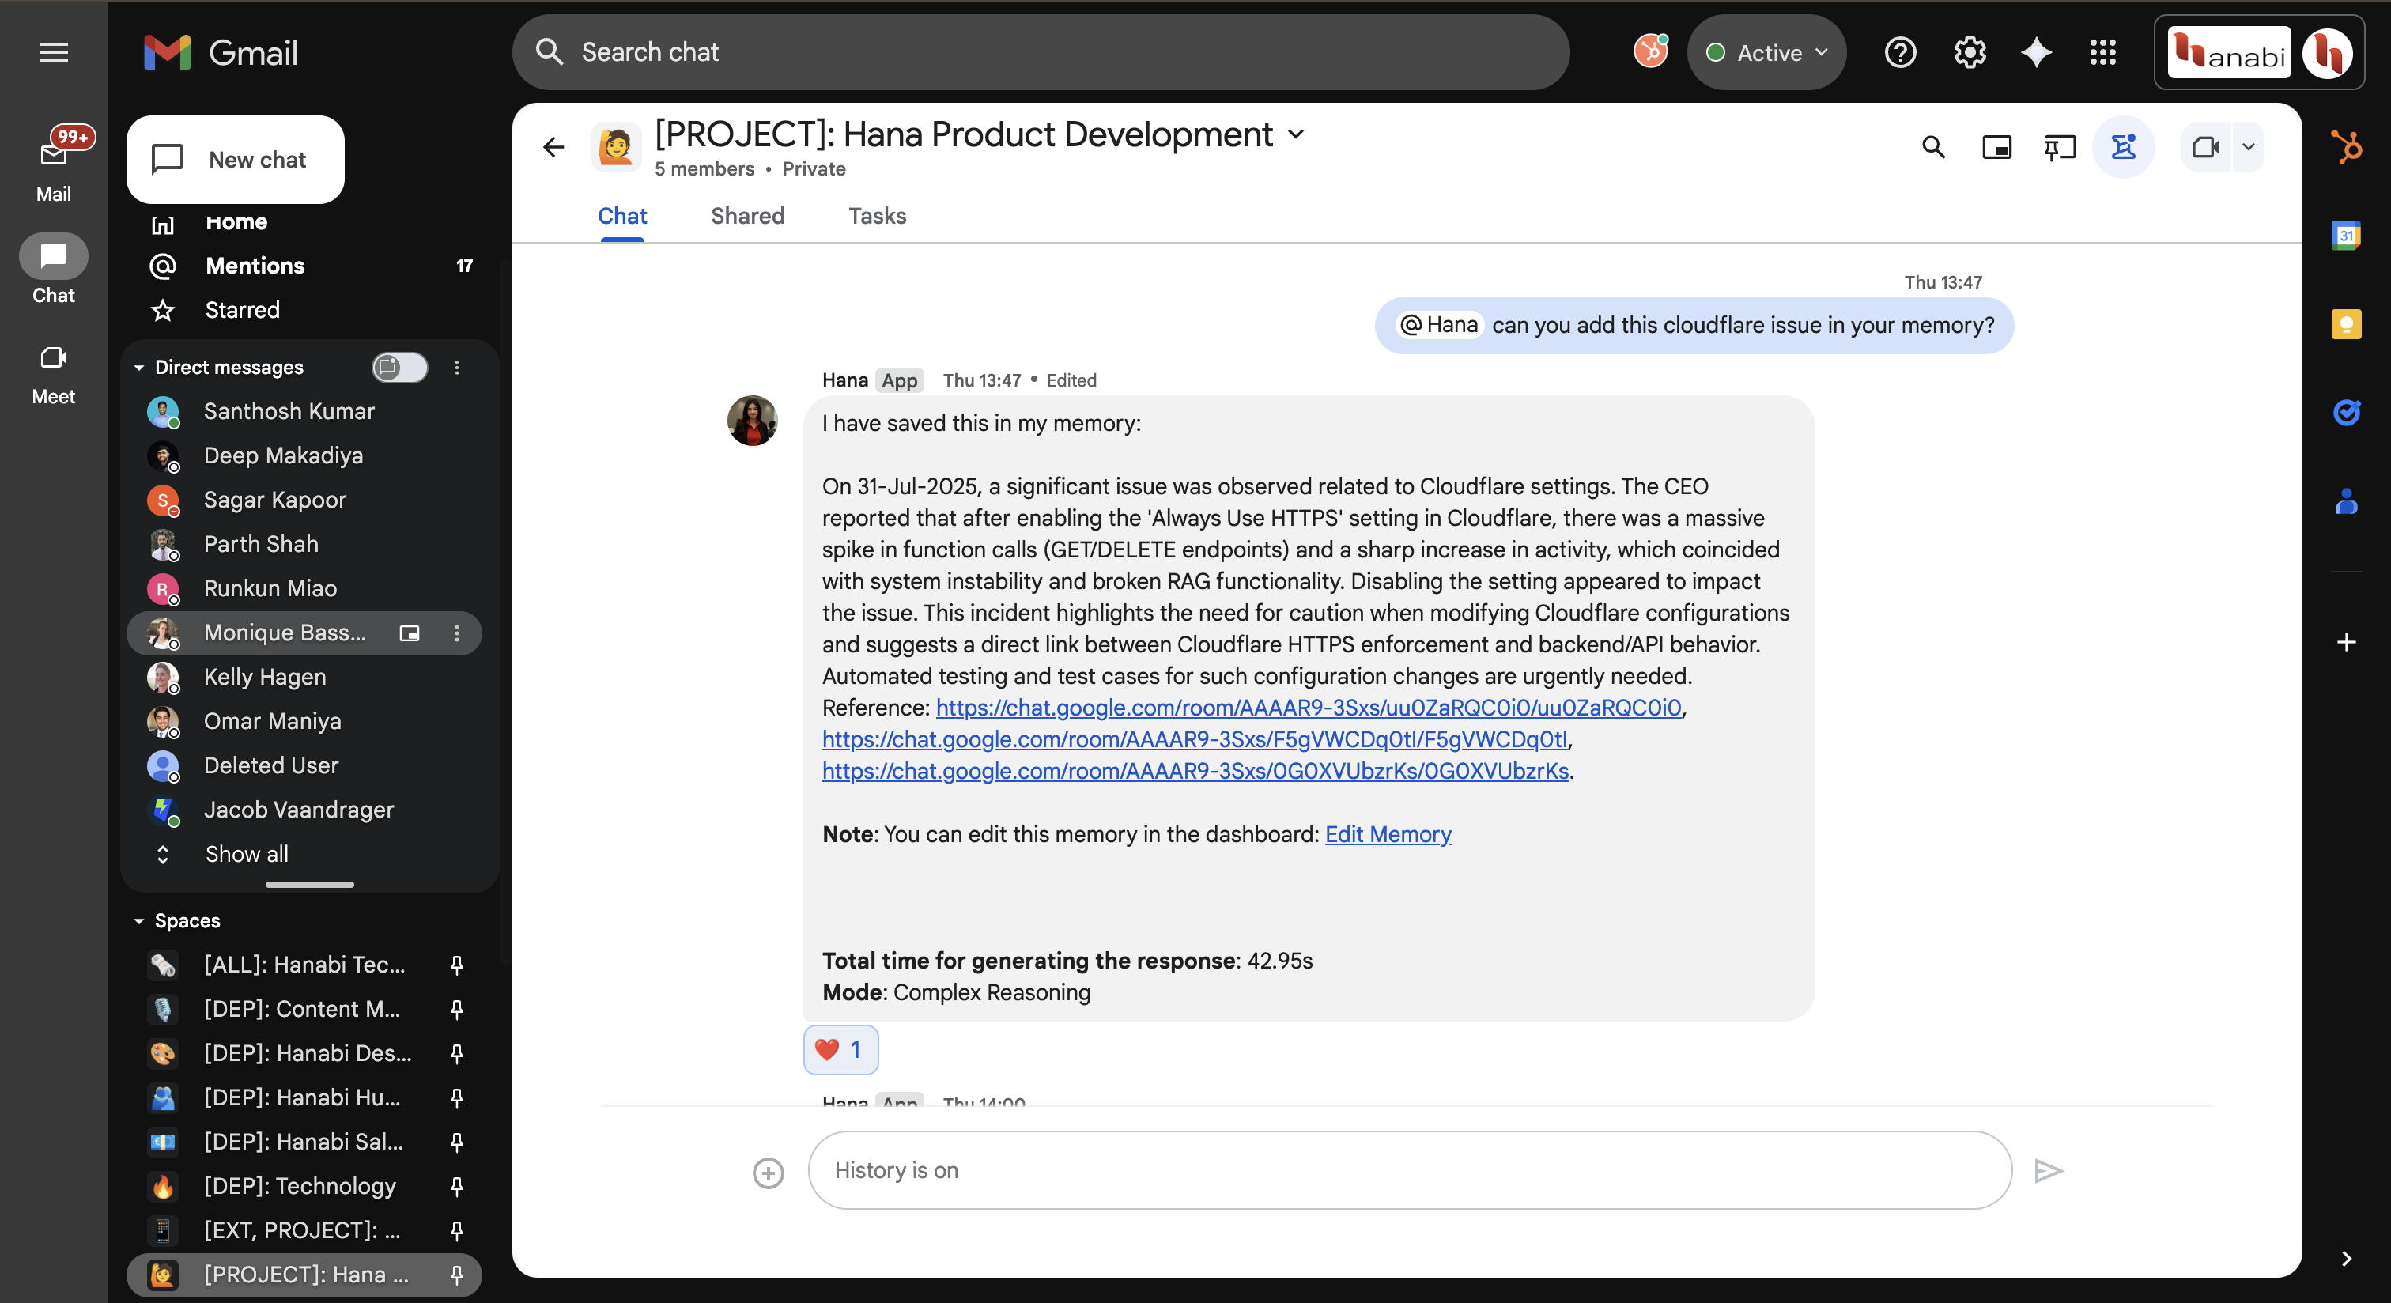2391x1303 pixels.
Task: Open HubSpot side panel icon
Action: [x=2347, y=146]
